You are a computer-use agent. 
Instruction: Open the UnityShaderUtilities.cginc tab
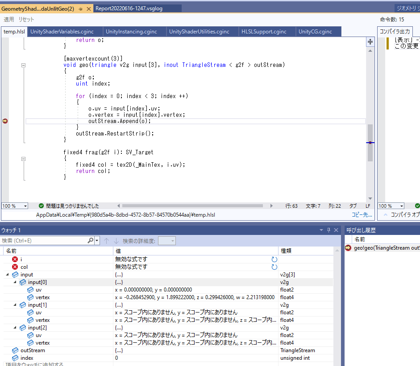[199, 32]
